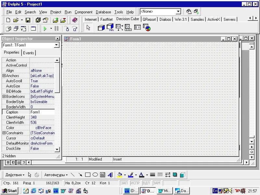Image resolution: width=260 pixels, height=195 pixels.
Task: Toggle ИСПР indicator in Word status bar
Action: pyautogui.click(x=135, y=183)
